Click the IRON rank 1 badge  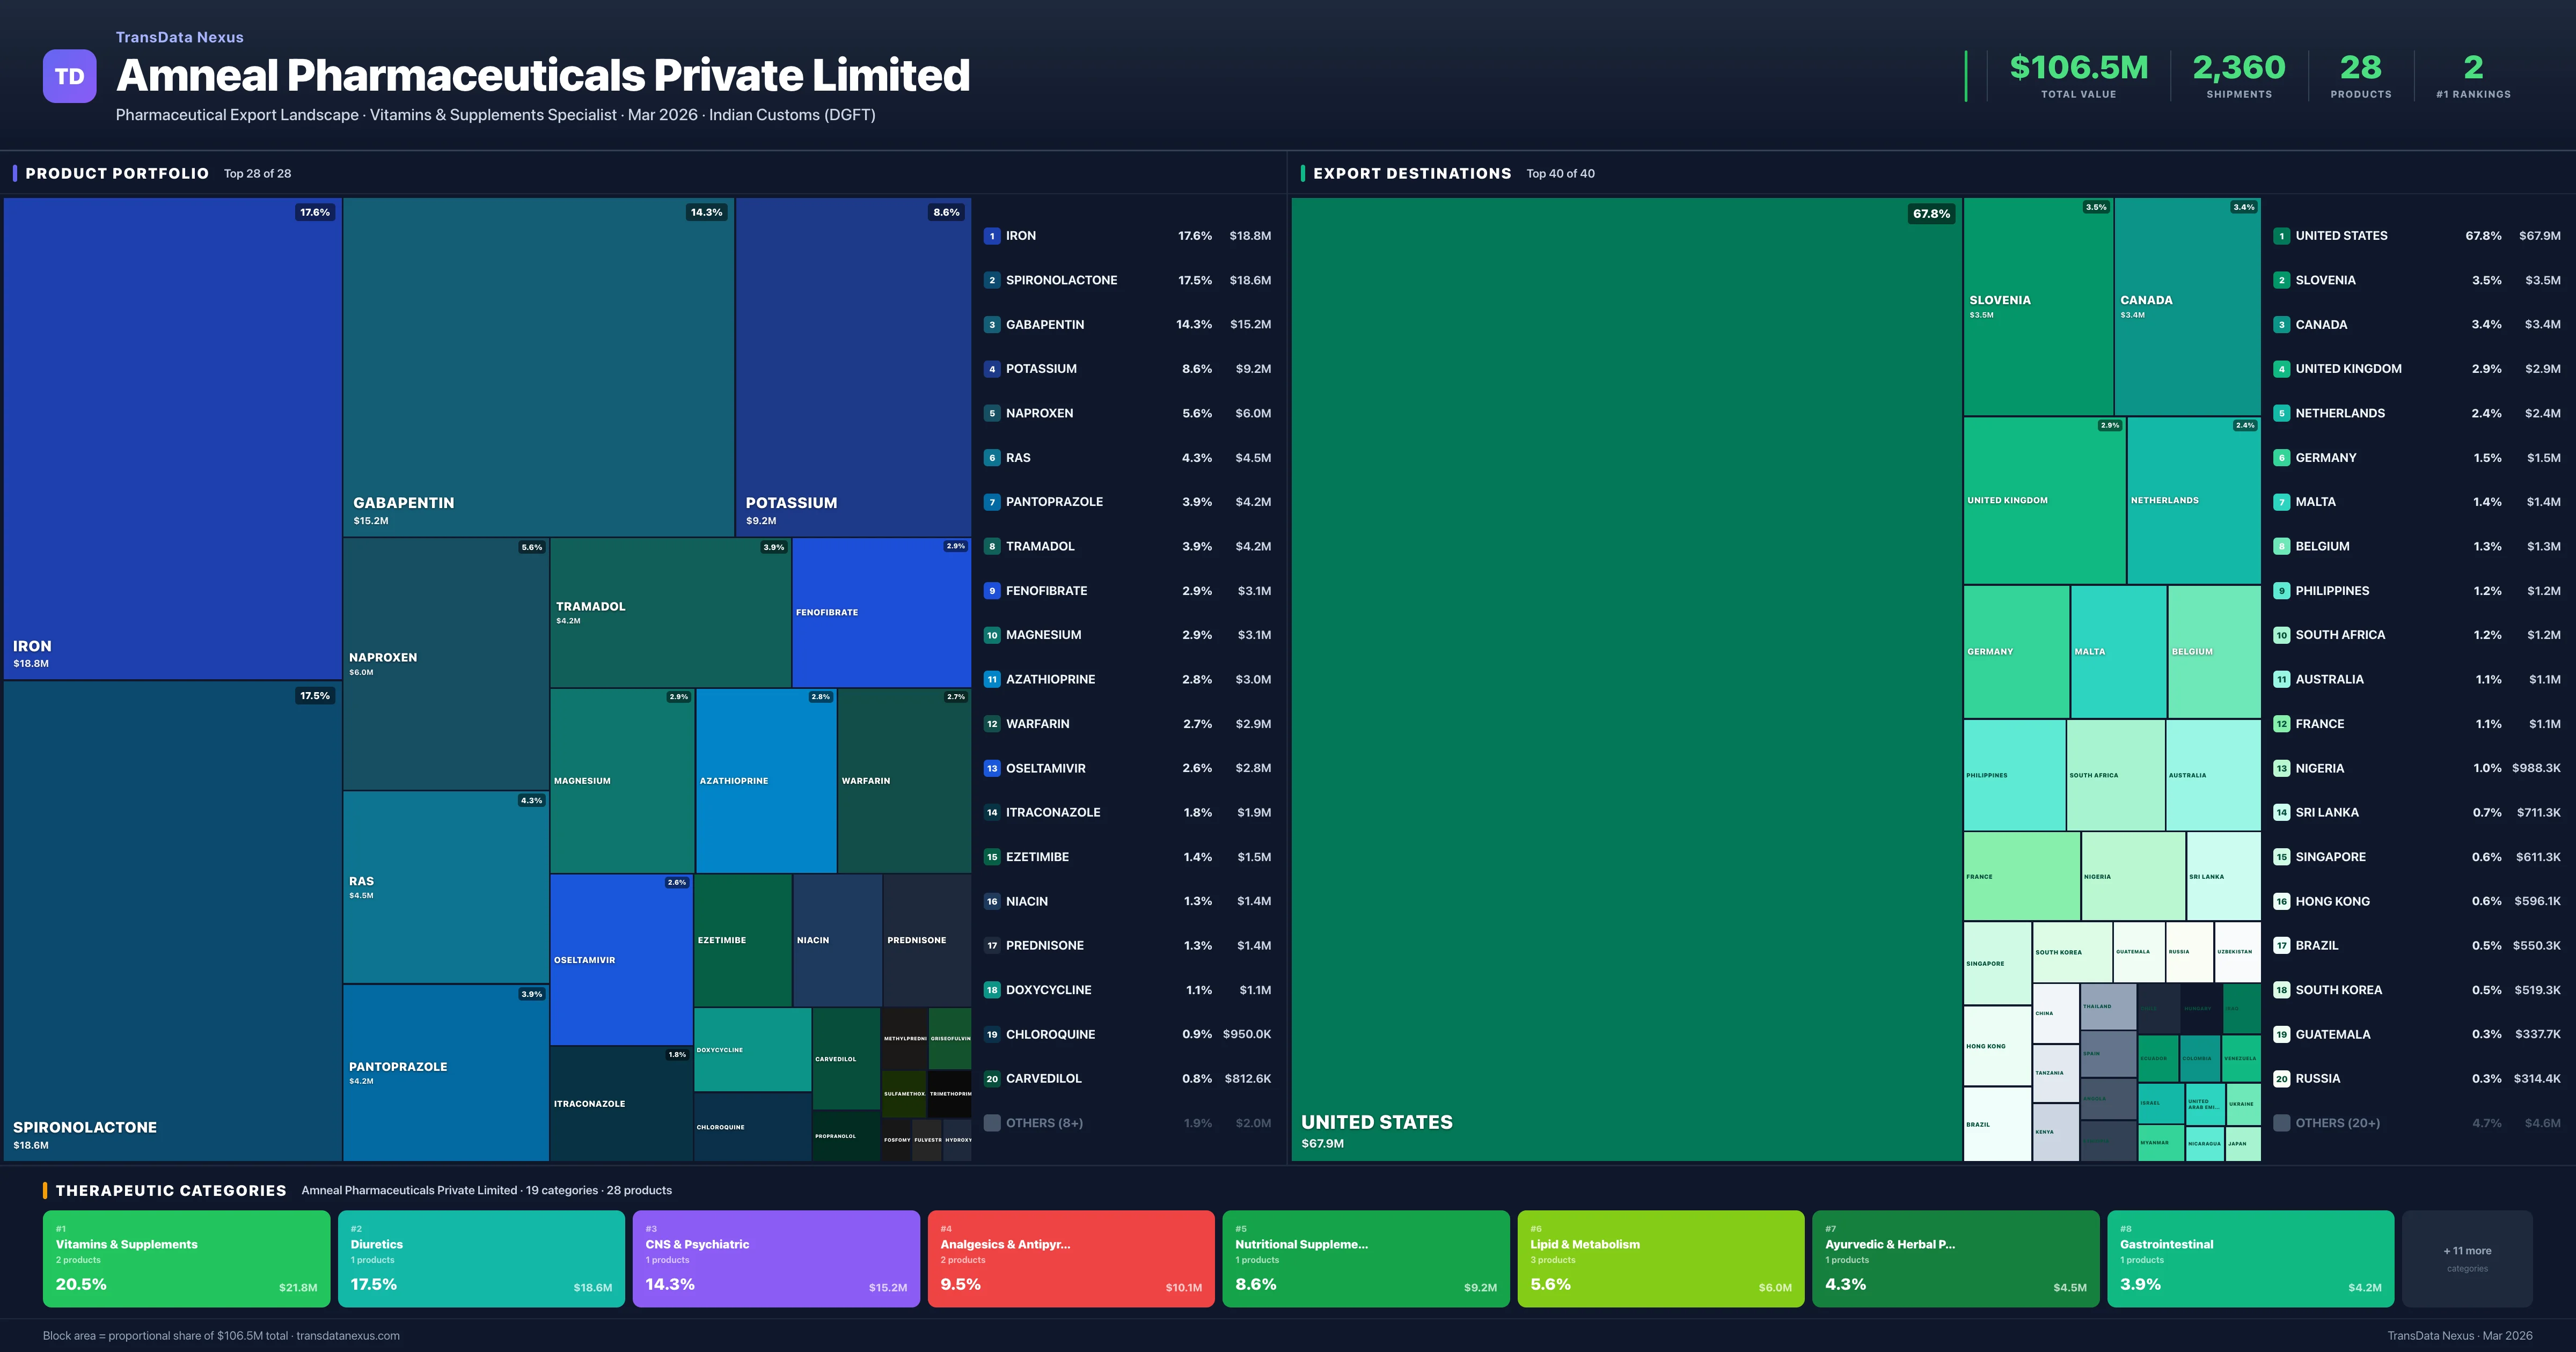pyautogui.click(x=991, y=236)
